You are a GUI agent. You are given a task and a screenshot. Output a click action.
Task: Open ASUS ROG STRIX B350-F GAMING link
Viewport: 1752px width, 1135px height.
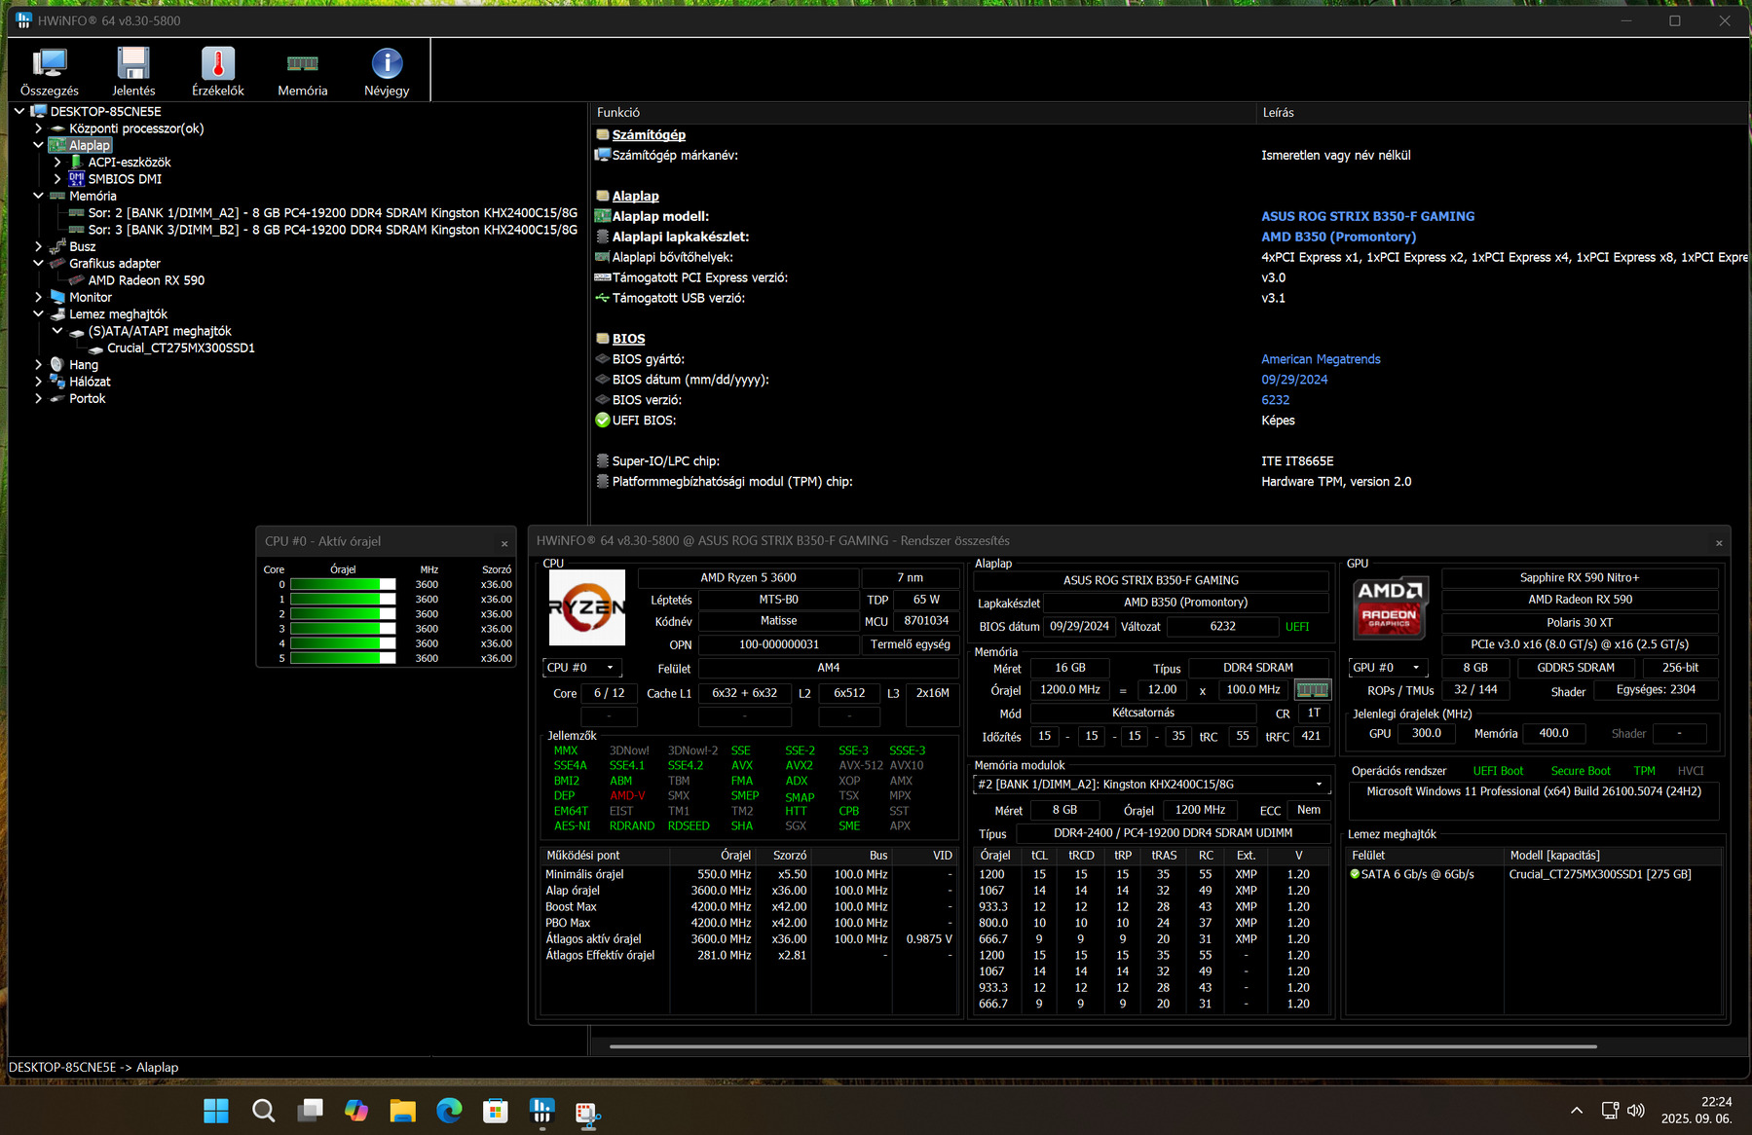tap(1367, 216)
